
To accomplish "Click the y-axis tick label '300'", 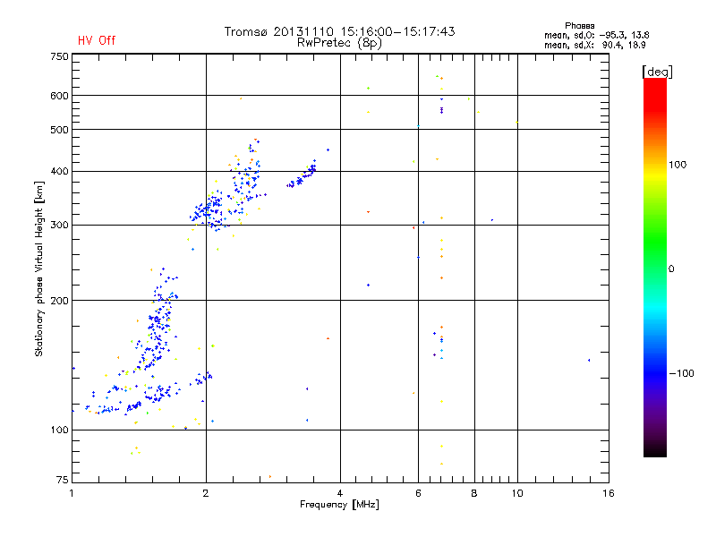I will point(59,226).
